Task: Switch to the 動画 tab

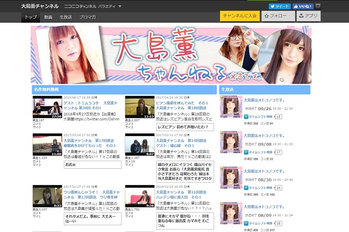Action: tap(48, 17)
